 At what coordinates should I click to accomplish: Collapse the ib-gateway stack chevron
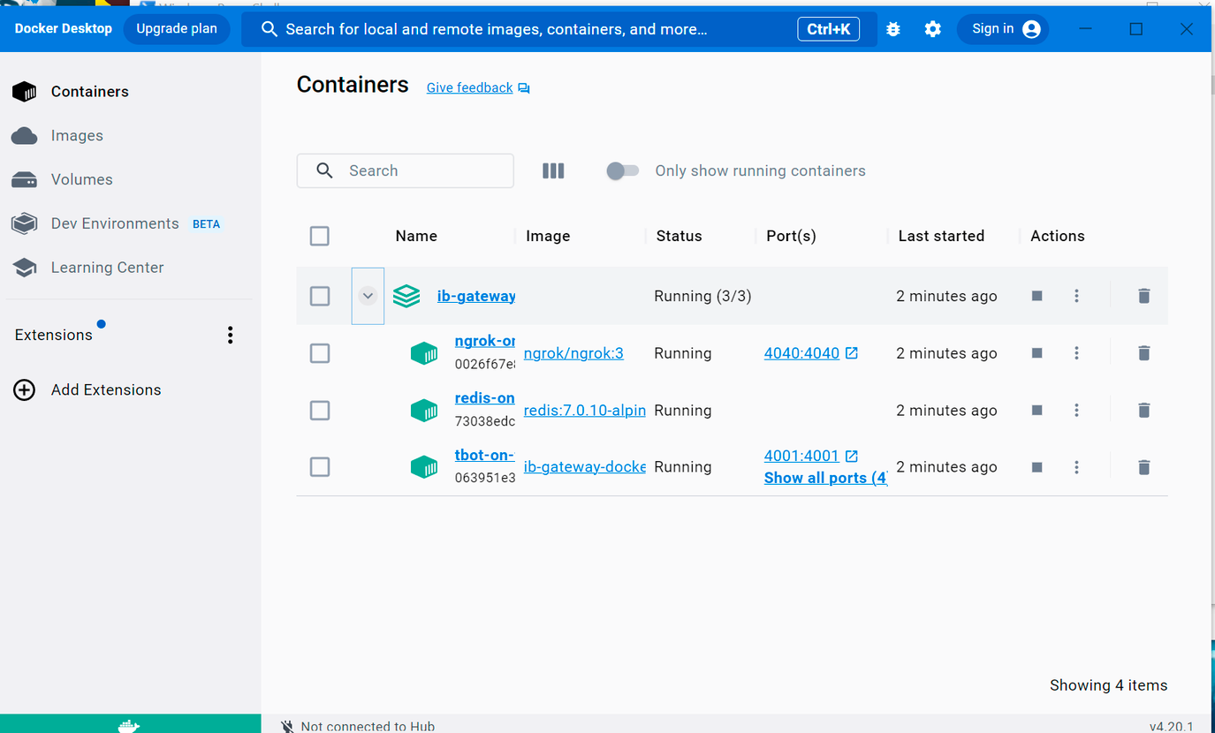[368, 296]
